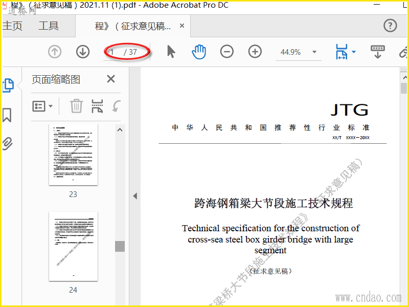Click the JTG heading in document
Viewport: 409px width, 307px height.
click(x=350, y=109)
